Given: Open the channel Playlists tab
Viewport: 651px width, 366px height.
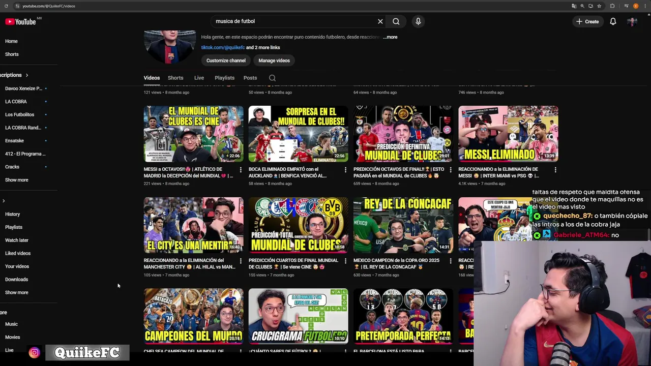Looking at the screenshot, I should click(x=224, y=78).
